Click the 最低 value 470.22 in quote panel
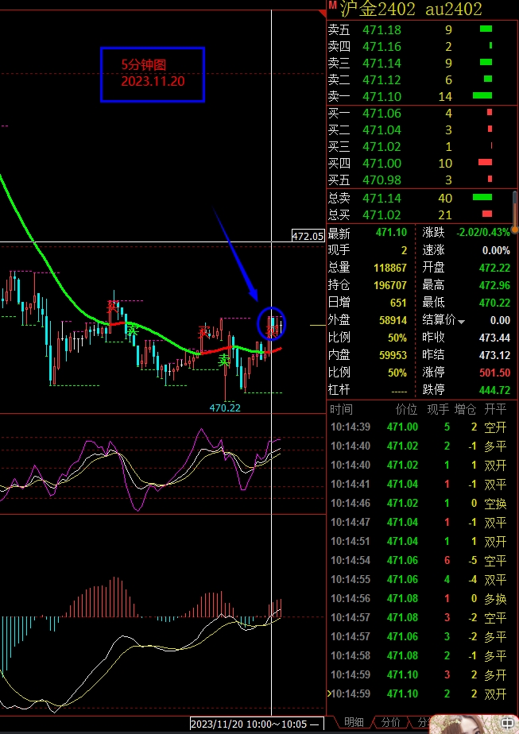Screen dimensions: 519x734 [x=494, y=303]
